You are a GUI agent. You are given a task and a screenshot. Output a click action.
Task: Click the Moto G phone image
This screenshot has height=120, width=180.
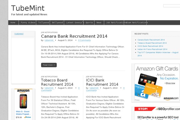tap(23, 101)
